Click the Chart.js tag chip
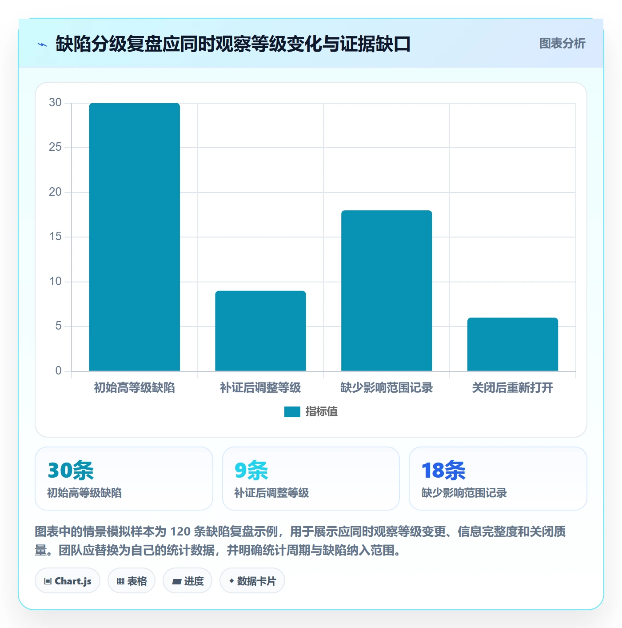 tap(68, 580)
